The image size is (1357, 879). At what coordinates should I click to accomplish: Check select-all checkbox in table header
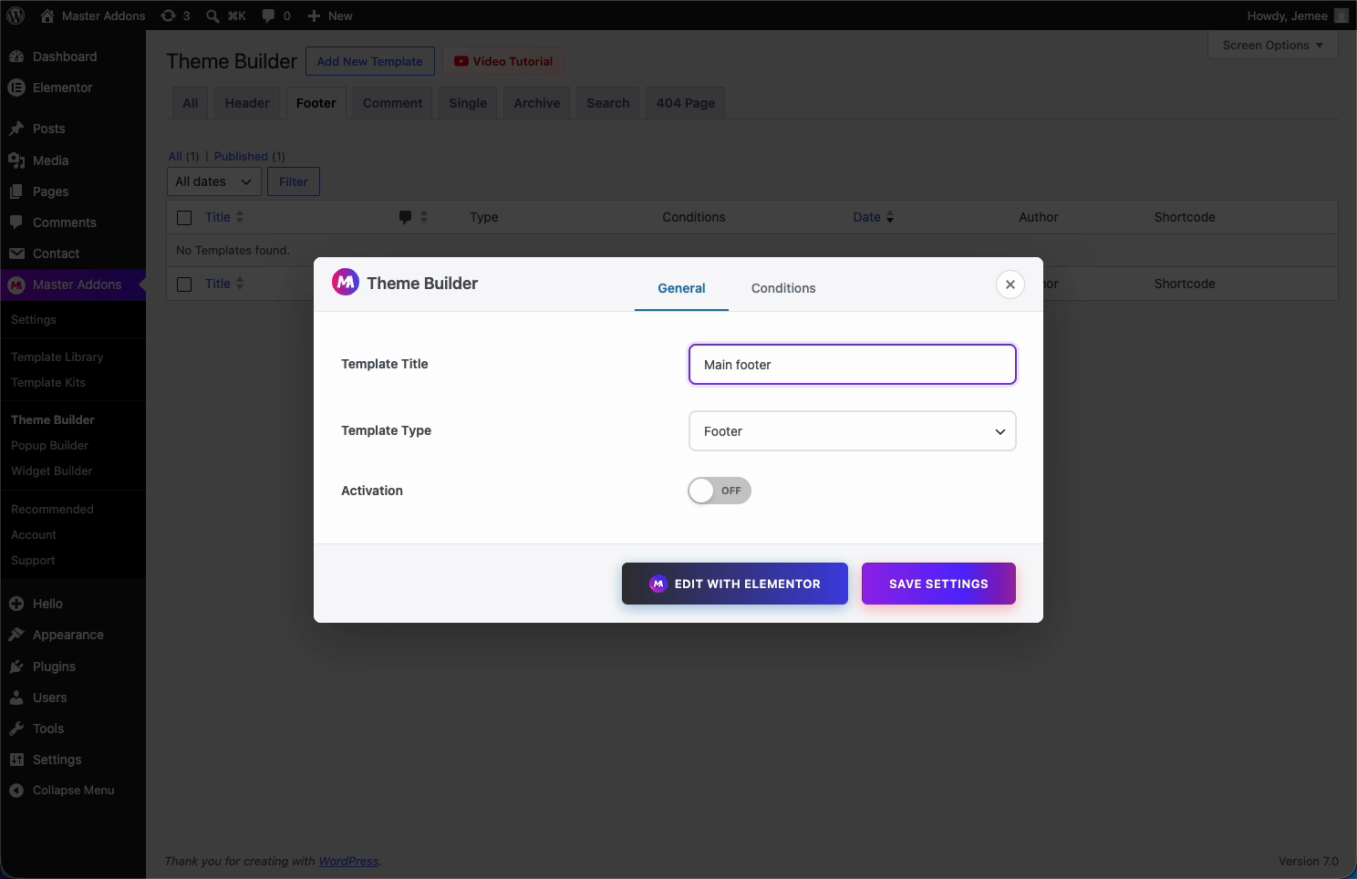click(184, 218)
